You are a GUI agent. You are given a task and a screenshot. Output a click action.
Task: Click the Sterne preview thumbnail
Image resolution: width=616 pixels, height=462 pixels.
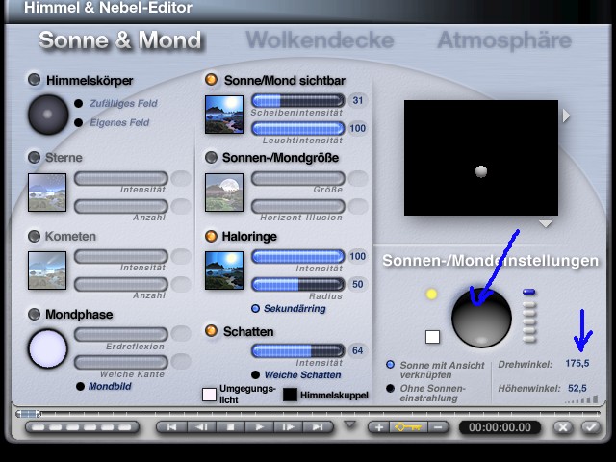pyautogui.click(x=47, y=192)
